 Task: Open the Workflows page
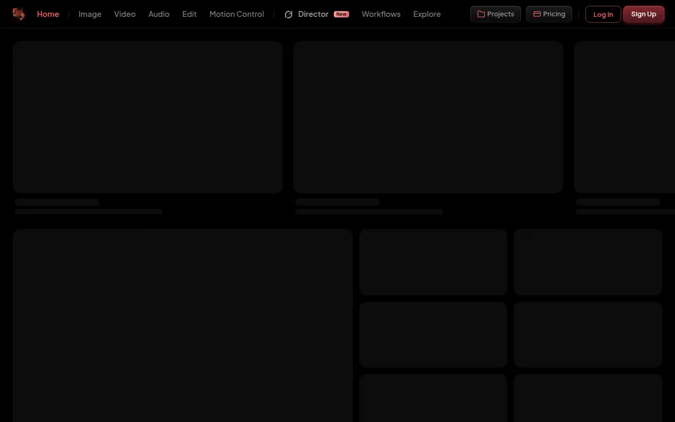[381, 14]
